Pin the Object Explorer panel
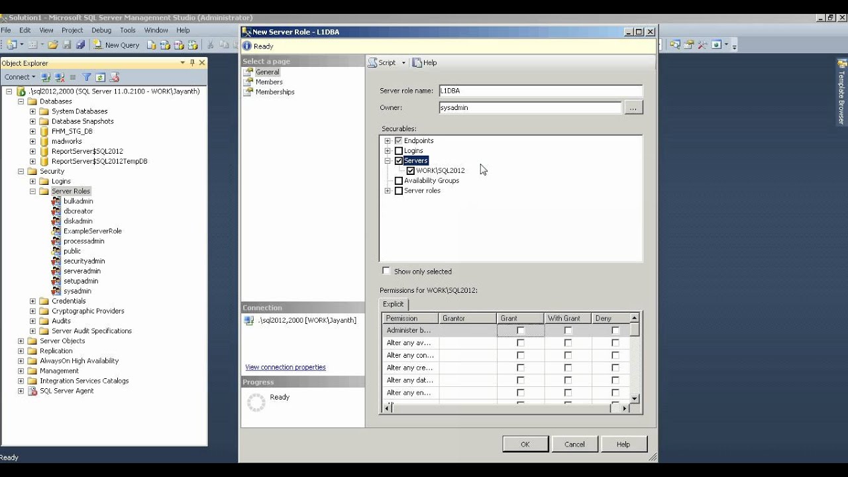Image resolution: width=848 pixels, height=477 pixels. tap(193, 63)
